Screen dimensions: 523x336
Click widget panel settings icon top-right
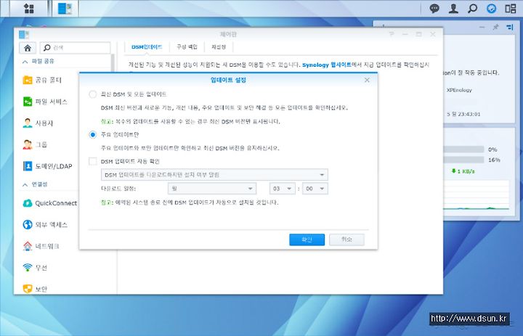click(510, 28)
